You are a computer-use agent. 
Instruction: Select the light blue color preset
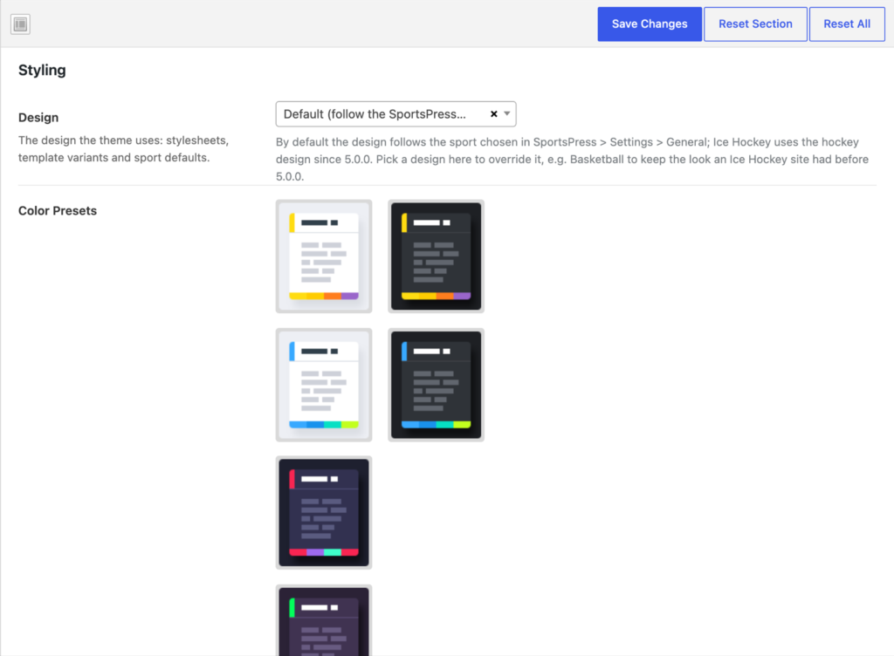point(324,385)
